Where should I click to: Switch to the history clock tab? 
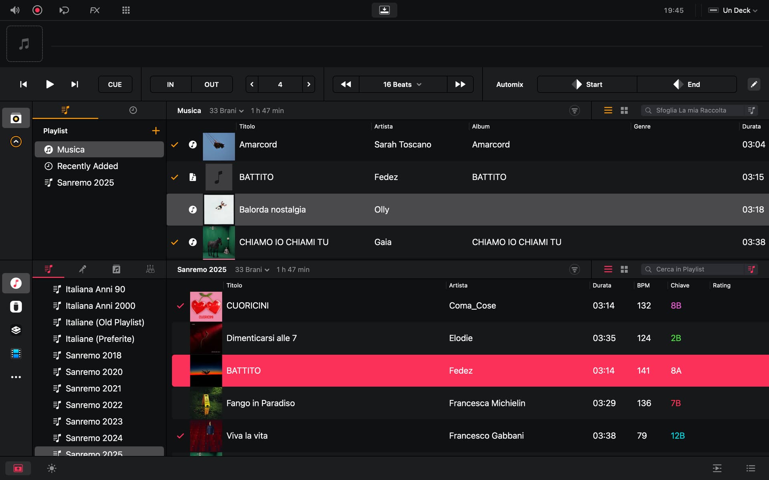(133, 110)
